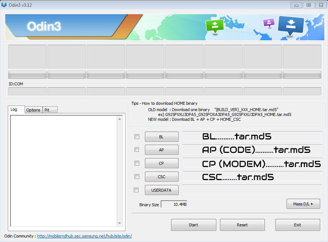
Task: Tick the AP file checkbox
Action: pyautogui.click(x=137, y=150)
